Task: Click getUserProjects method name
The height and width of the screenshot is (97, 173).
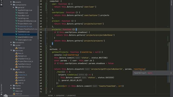Action: coord(60,52)
